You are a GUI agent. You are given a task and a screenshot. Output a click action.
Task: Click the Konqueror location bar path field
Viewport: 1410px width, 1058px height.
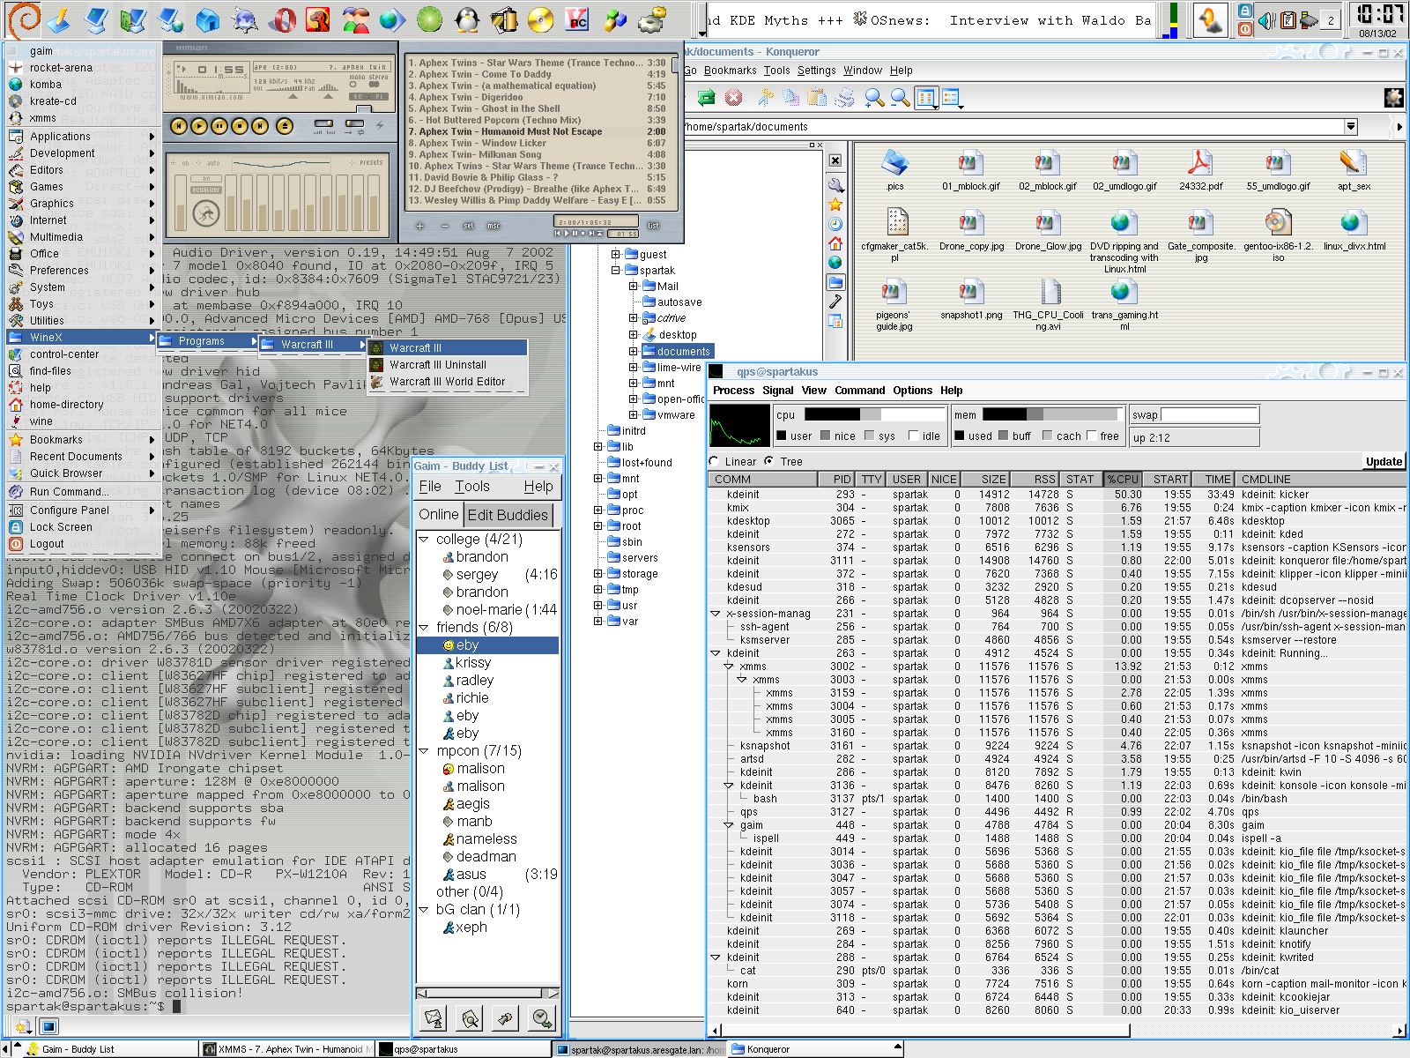point(1013,127)
